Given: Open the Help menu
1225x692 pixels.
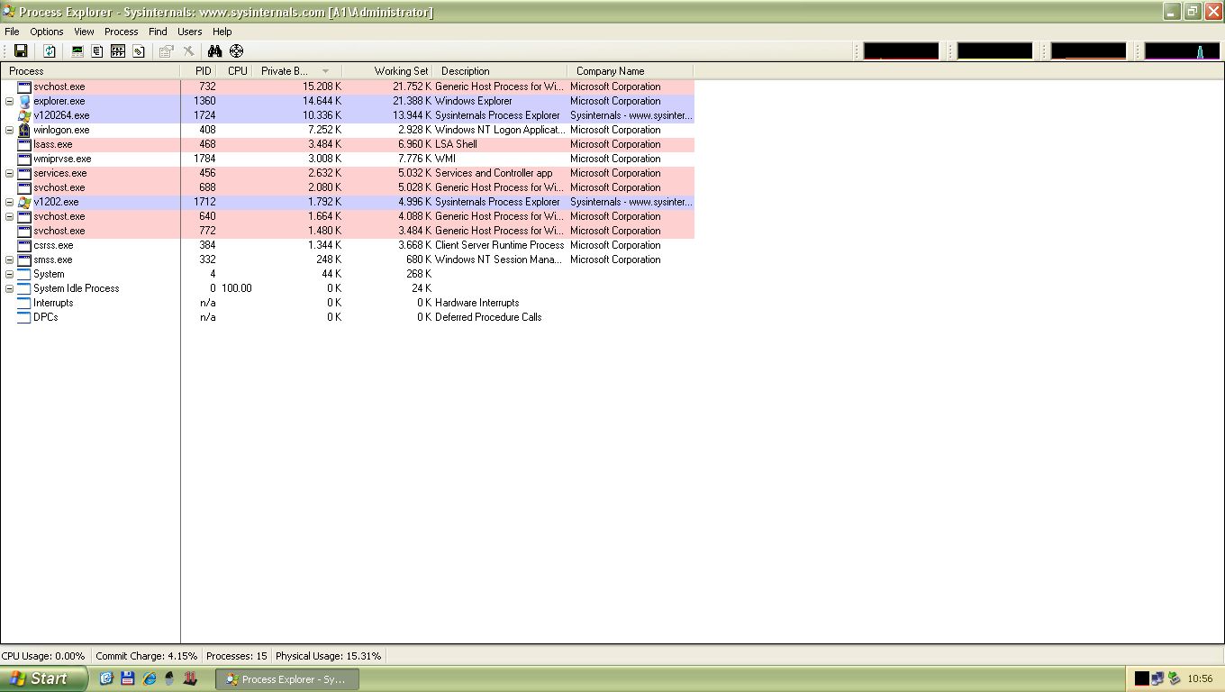Looking at the screenshot, I should click(222, 32).
